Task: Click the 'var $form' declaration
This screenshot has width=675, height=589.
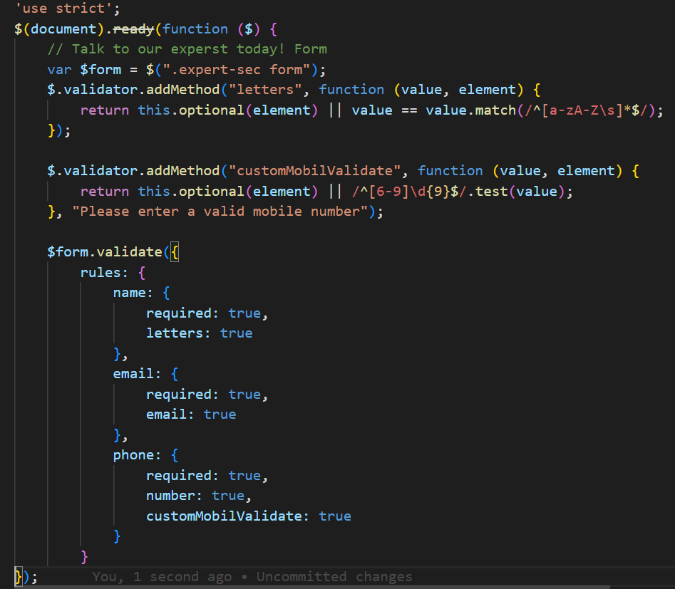Action: coord(84,70)
